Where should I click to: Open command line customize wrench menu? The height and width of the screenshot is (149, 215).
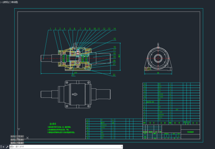[7, 147]
